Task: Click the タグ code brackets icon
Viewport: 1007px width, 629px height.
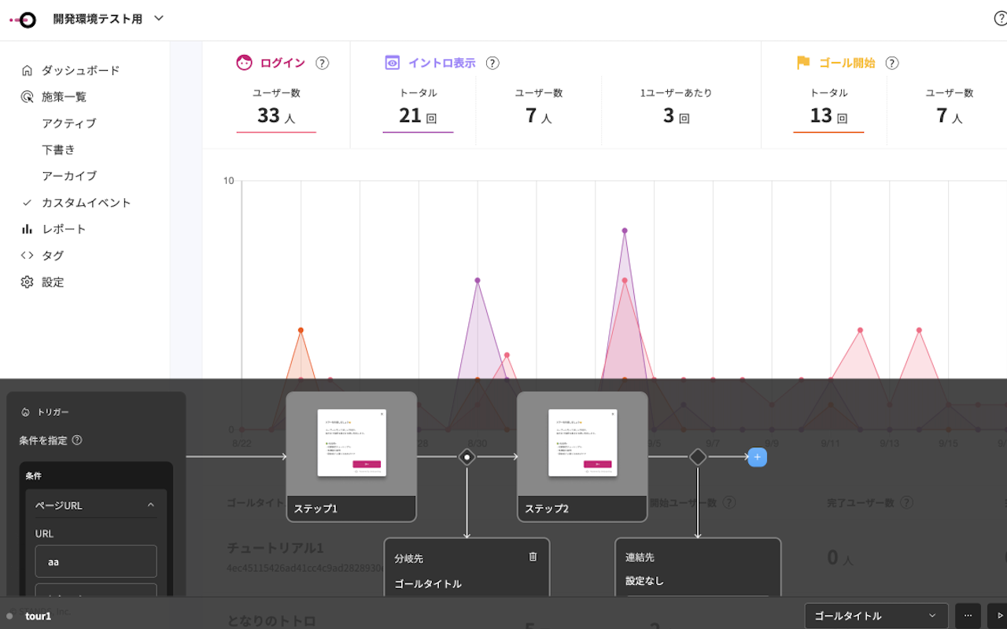Action: [x=27, y=256]
